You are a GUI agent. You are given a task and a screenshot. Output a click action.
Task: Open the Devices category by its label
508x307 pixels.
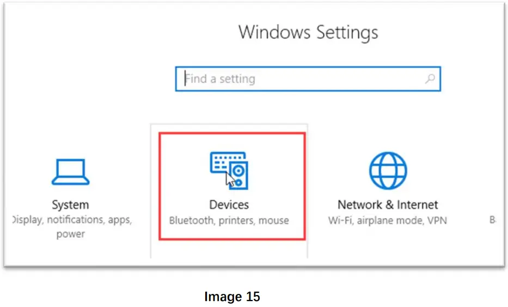coord(229,205)
